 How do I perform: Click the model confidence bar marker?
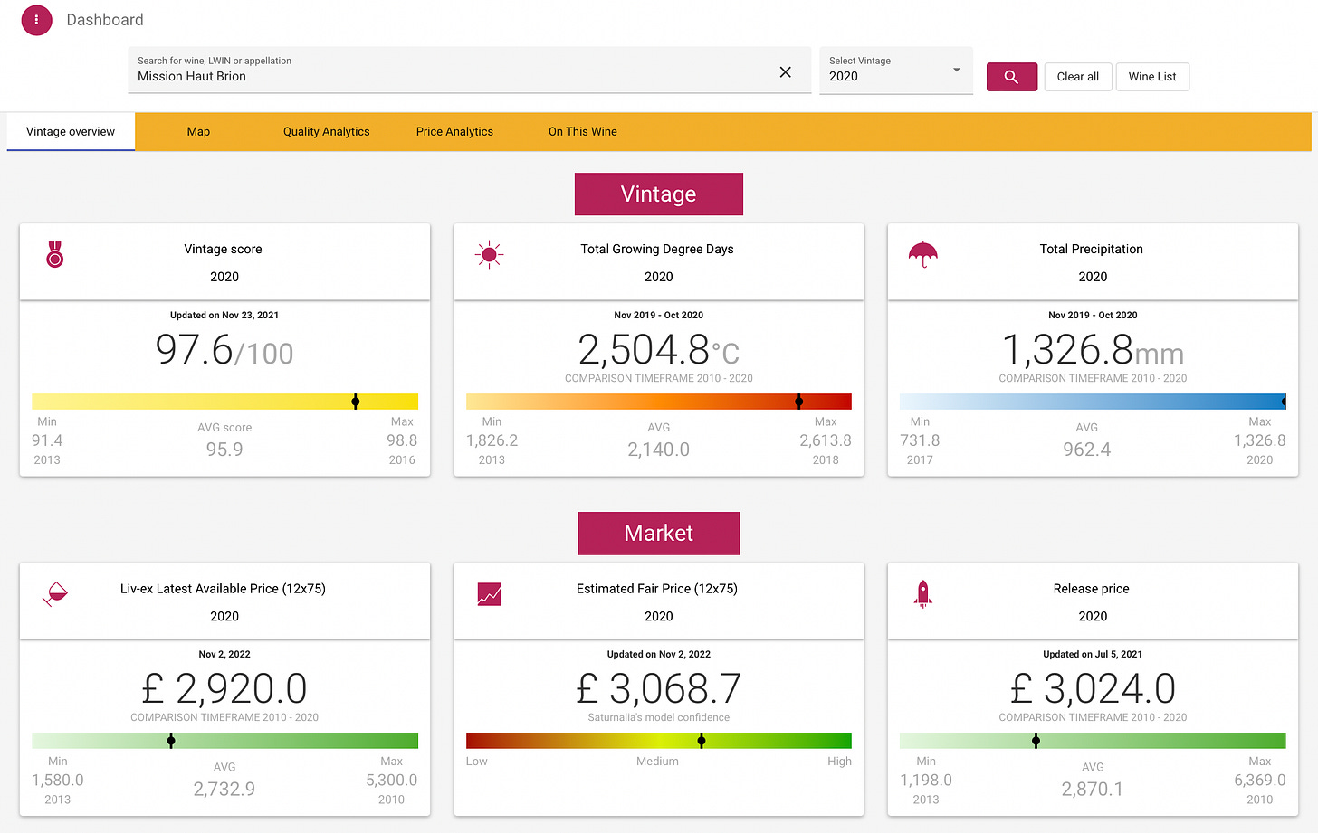pyautogui.click(x=701, y=741)
